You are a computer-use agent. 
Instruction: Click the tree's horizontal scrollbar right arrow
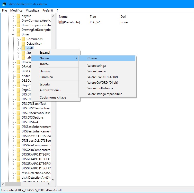(x=49, y=184)
